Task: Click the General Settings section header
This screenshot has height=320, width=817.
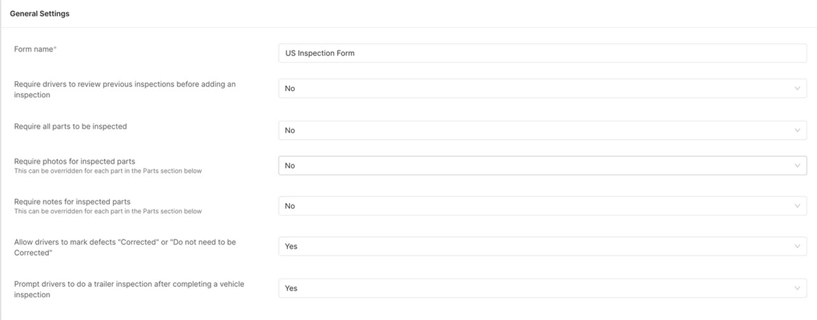Action: pos(39,13)
